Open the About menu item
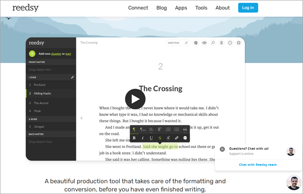This screenshot has height=194, width=303. click(222, 8)
